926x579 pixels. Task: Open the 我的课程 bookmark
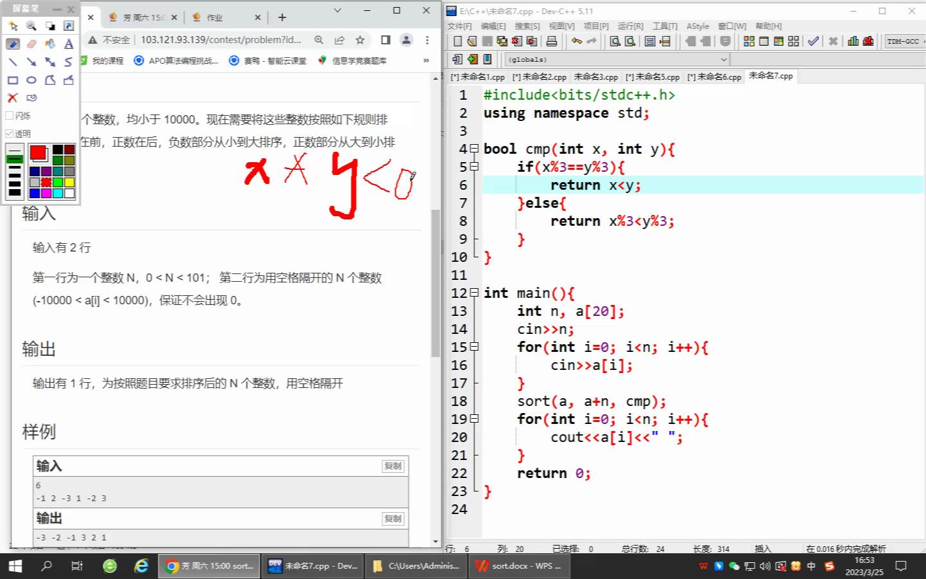pos(102,60)
